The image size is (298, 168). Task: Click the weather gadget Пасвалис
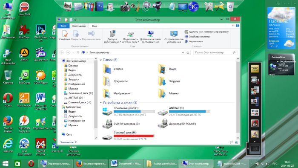coord(281,28)
